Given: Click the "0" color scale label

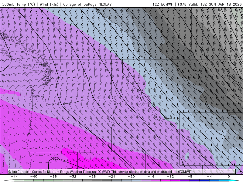Looking at the screenshot, I should (229, 177).
